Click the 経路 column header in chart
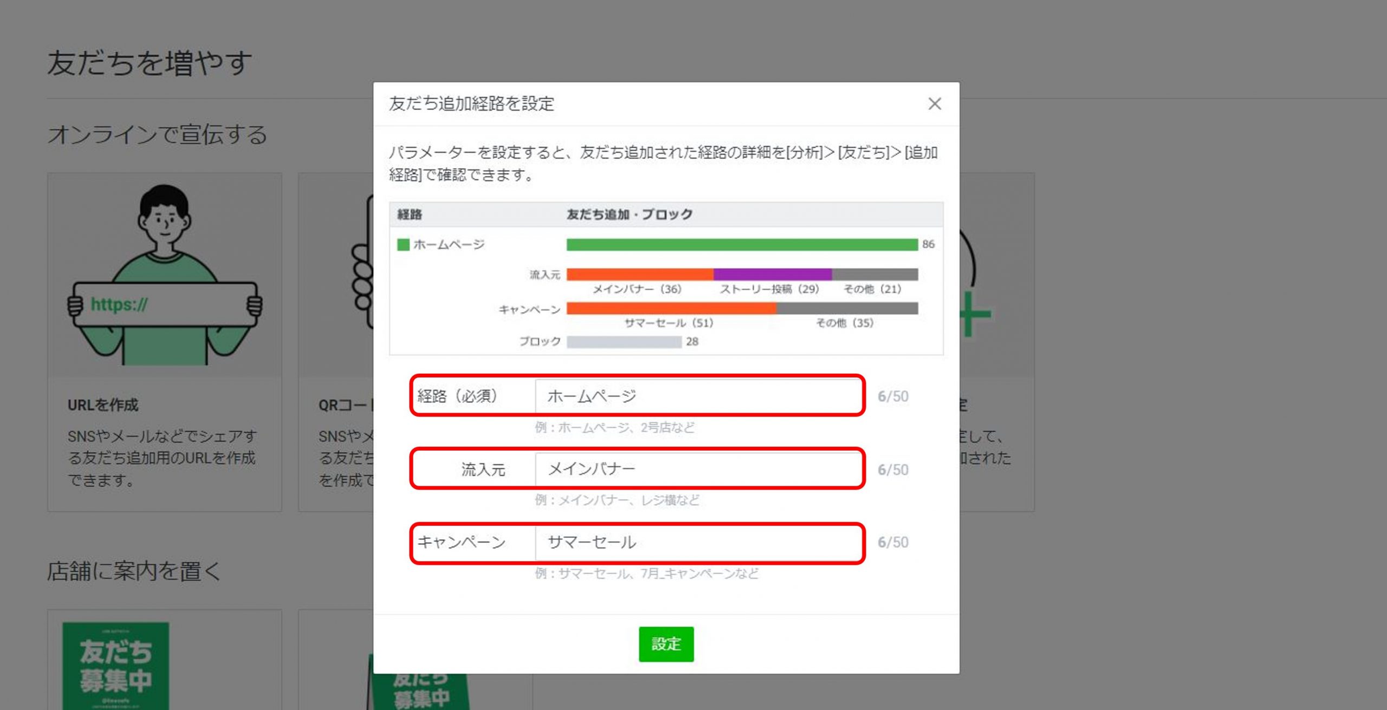Screen dimensions: 1387x710 coord(410,214)
